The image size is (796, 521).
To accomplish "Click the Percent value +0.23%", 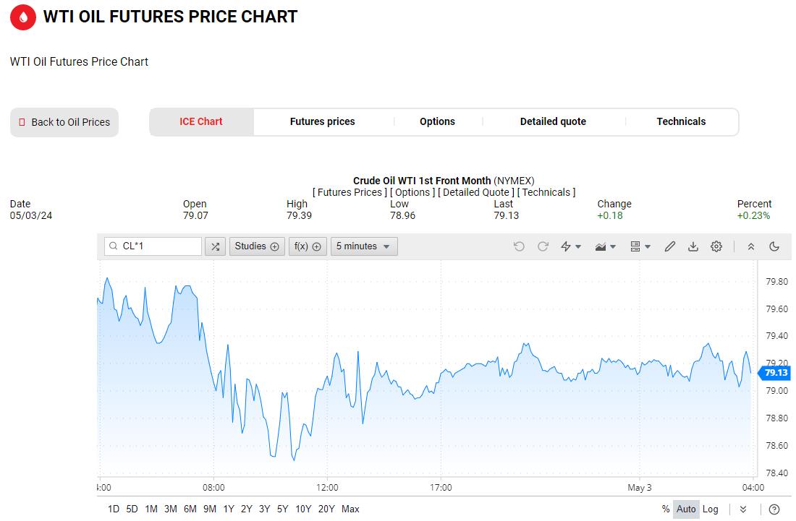I will [x=753, y=215].
